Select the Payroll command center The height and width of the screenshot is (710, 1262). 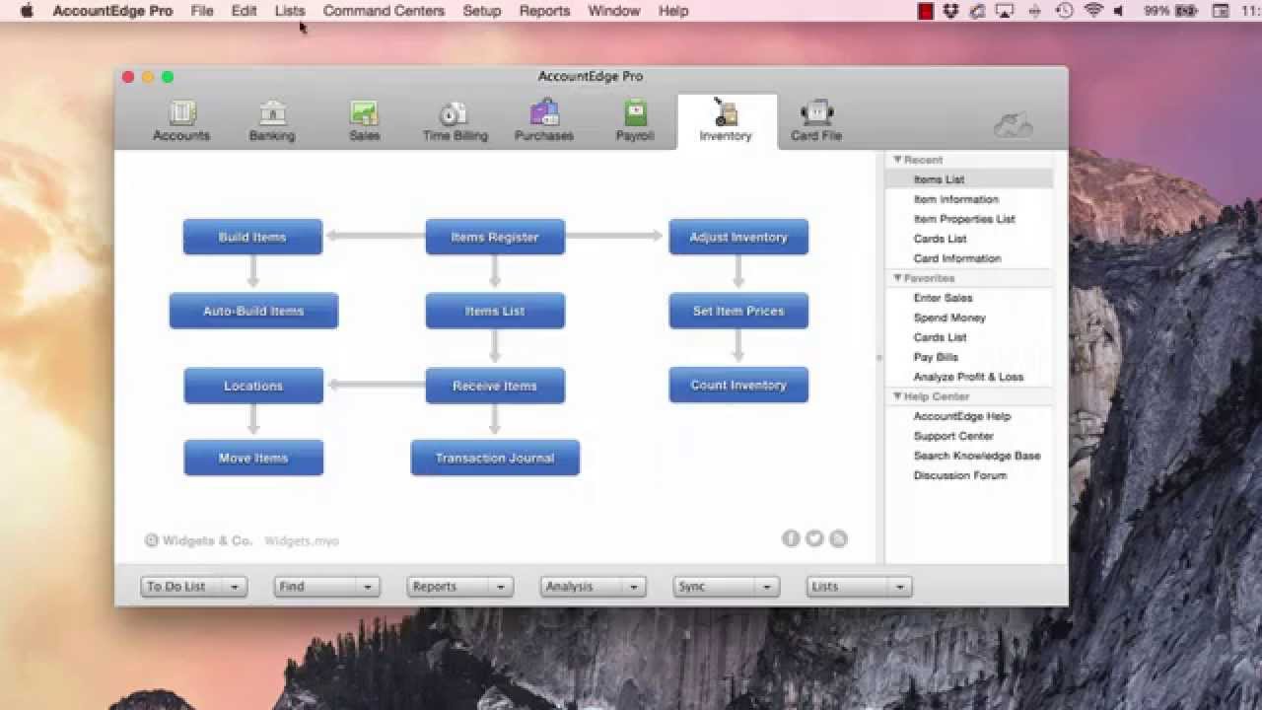(635, 121)
